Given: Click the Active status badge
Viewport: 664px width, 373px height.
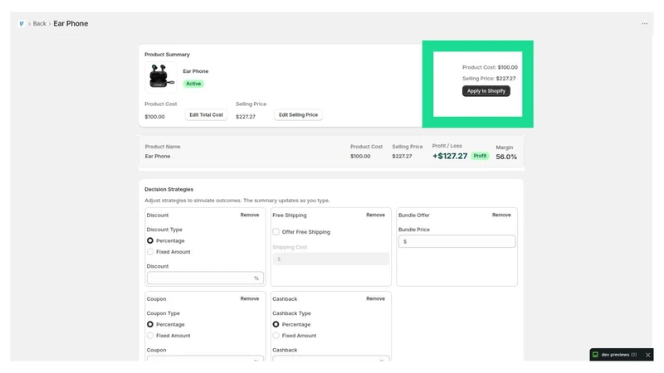Looking at the screenshot, I should point(193,84).
